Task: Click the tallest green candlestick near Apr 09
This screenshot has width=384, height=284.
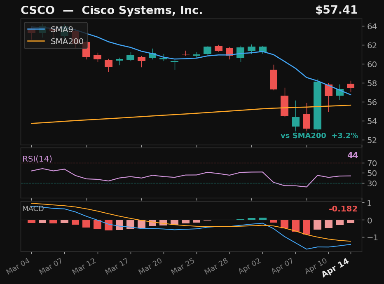Action: (x=317, y=106)
